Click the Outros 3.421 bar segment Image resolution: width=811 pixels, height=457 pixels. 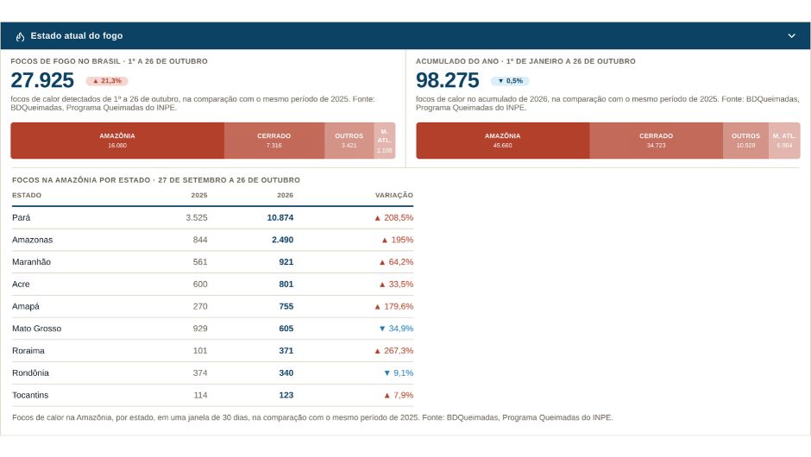349,141
